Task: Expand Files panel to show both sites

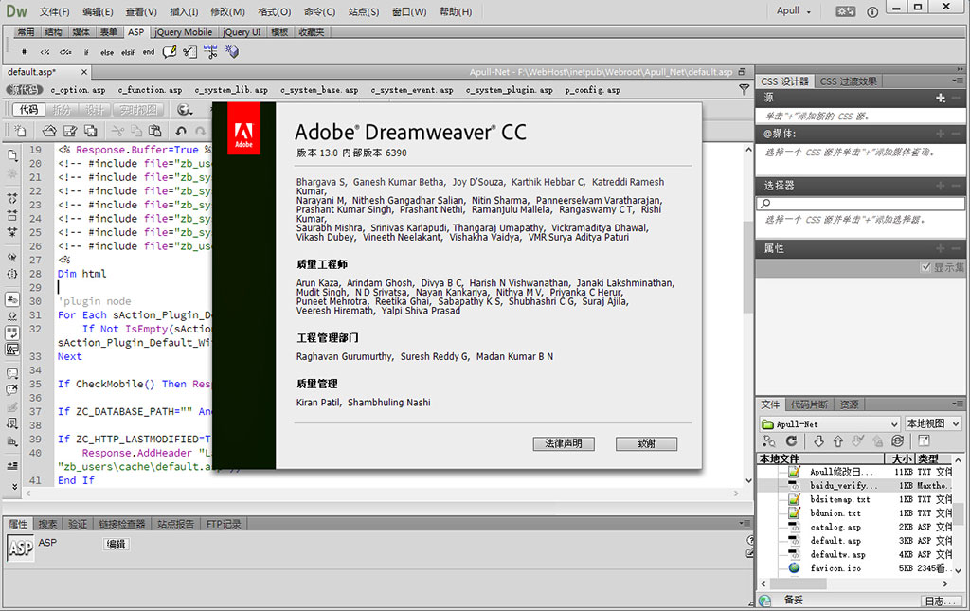Action: pyautogui.click(x=924, y=440)
